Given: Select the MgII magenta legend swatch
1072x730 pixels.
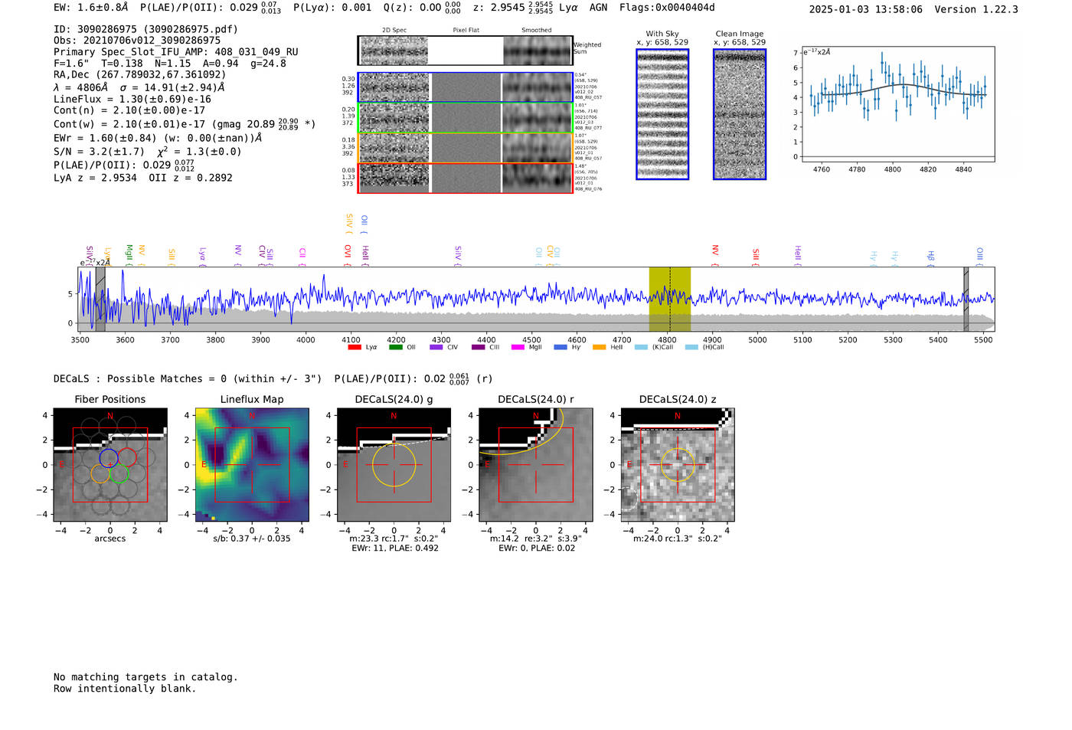Looking at the screenshot, I should click(x=518, y=348).
